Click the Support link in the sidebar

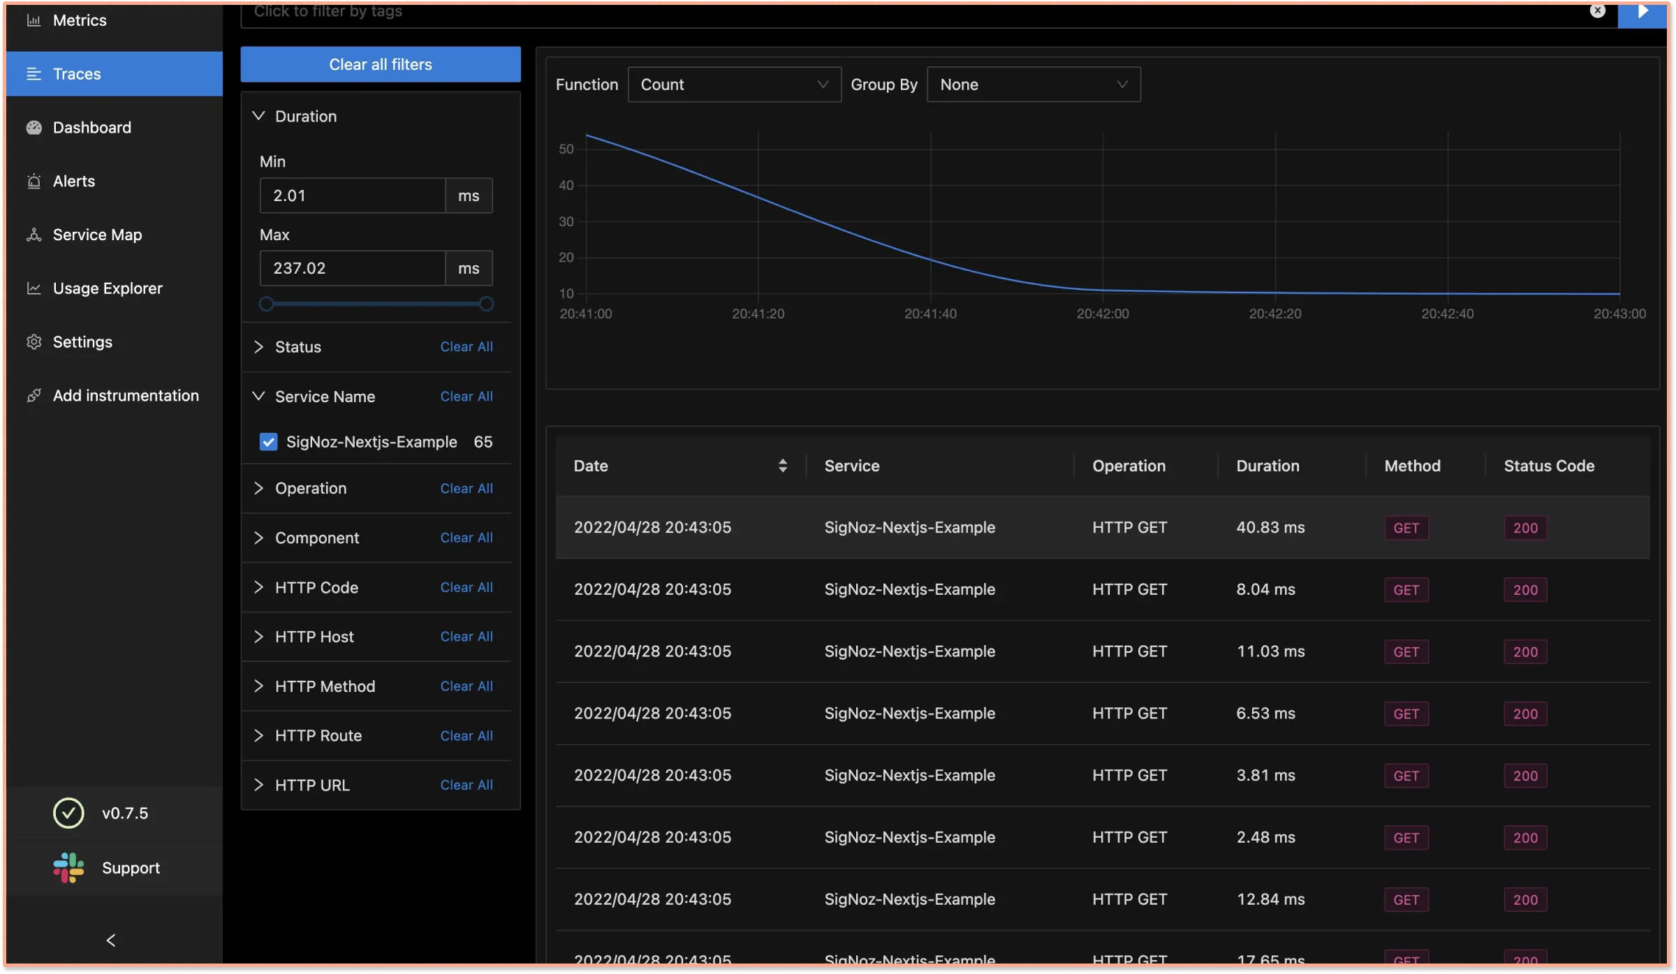tap(131, 868)
